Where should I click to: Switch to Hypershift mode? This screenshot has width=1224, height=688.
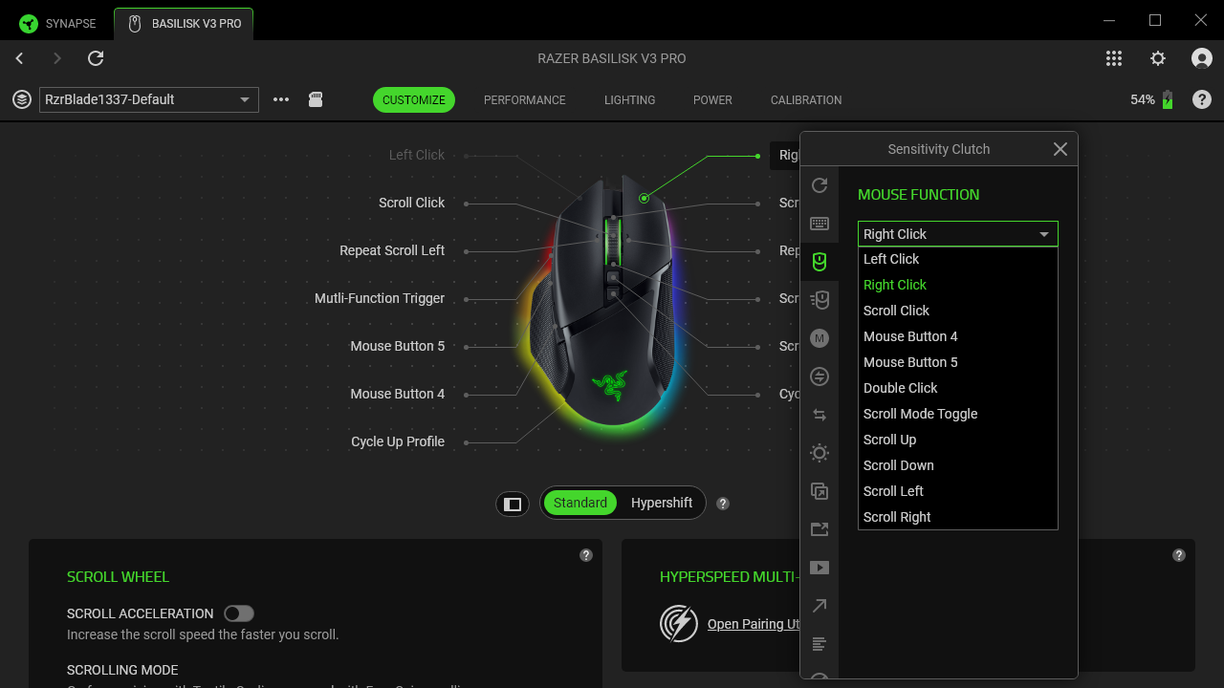click(661, 503)
